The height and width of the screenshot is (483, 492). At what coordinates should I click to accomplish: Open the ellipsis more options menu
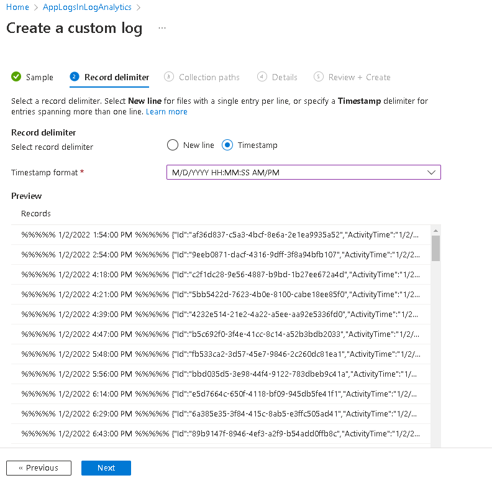point(162,29)
